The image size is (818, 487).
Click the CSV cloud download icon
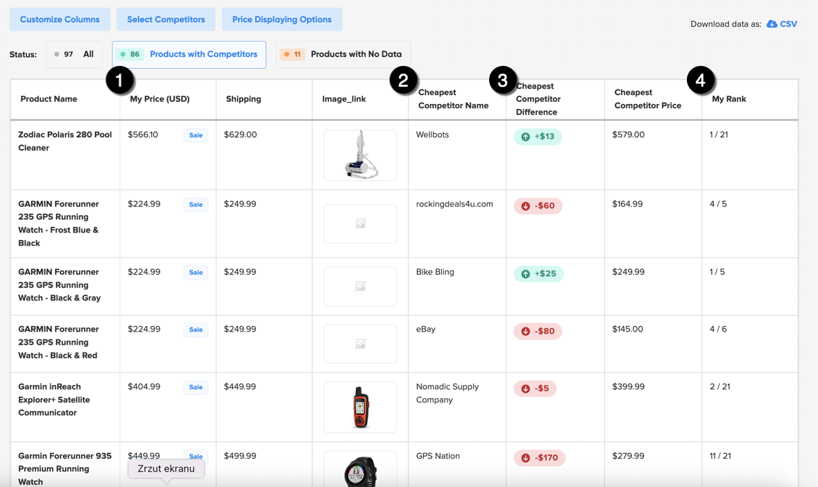click(x=772, y=24)
